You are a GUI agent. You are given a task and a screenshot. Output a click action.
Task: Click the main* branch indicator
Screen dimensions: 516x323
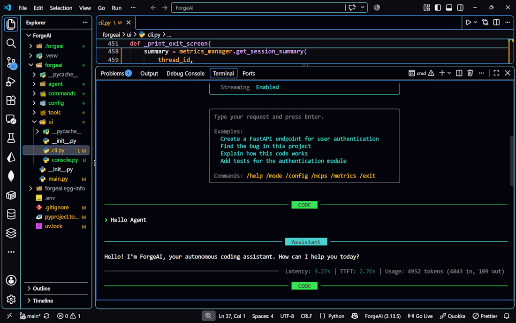[30, 316]
